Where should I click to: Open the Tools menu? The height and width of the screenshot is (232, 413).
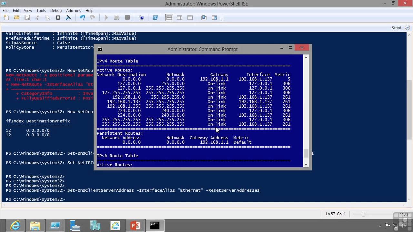pyautogui.click(x=41, y=11)
